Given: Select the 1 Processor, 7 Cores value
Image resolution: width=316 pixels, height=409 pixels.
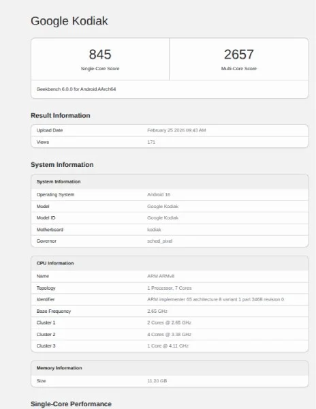Looking at the screenshot, I should [170, 288].
